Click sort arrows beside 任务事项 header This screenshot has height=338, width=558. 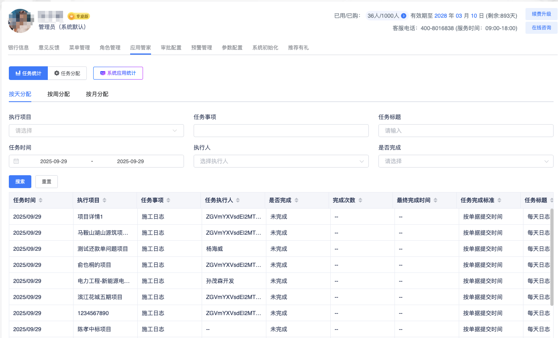coord(168,200)
